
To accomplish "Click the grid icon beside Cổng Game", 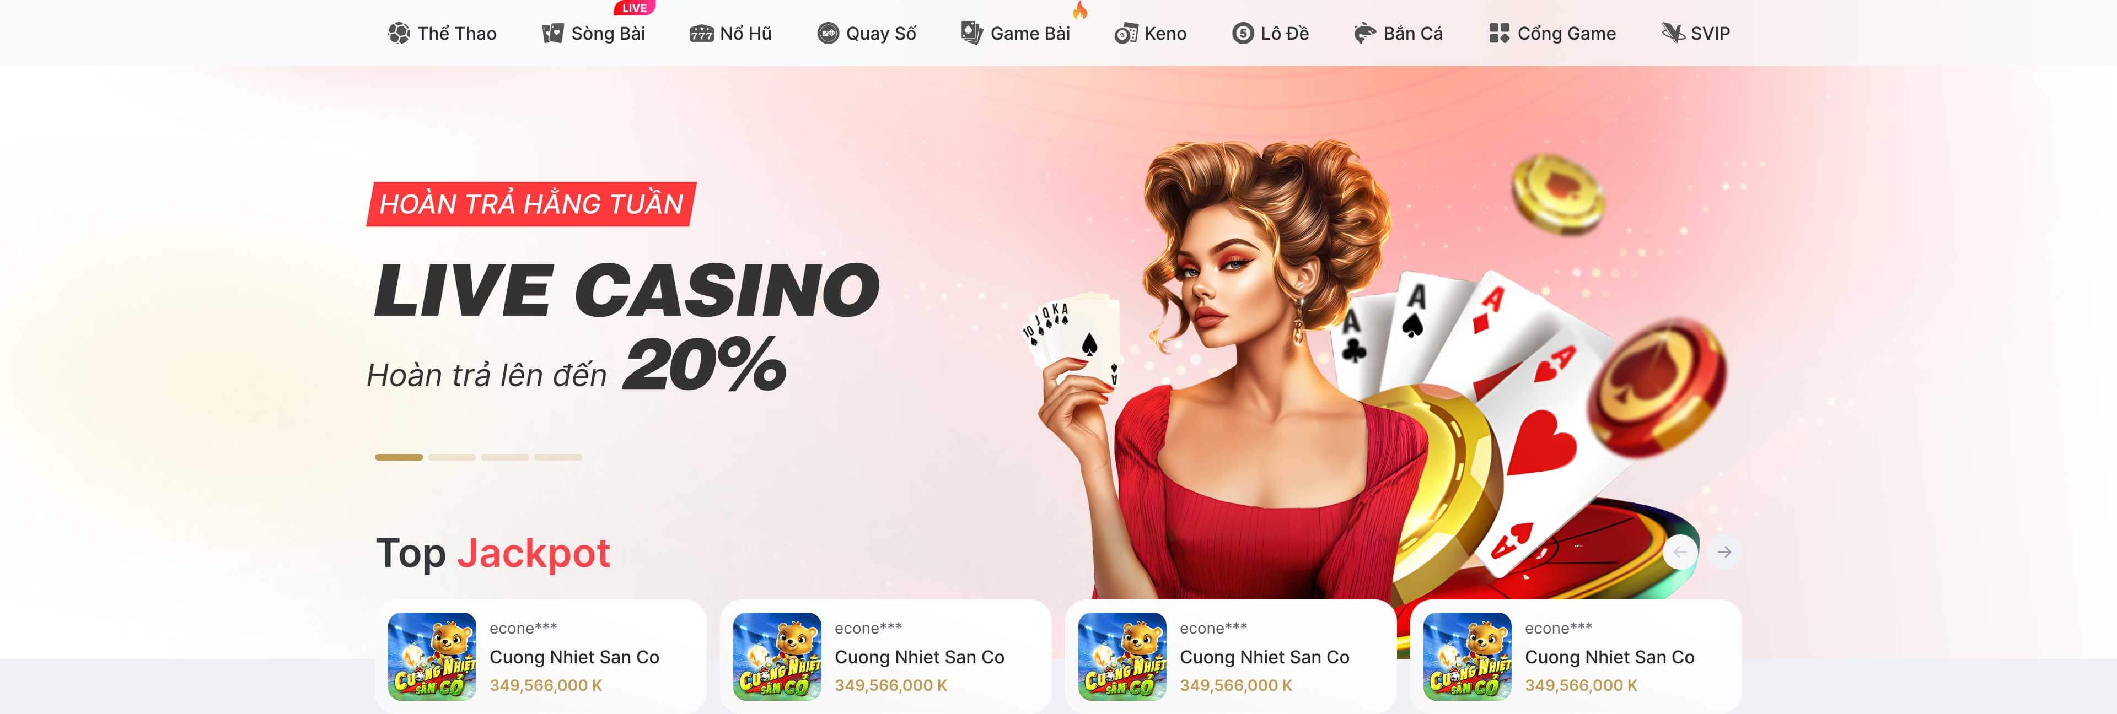I will point(1499,34).
